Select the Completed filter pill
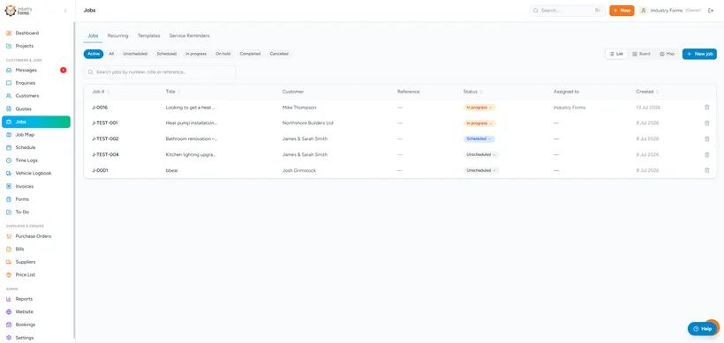 pos(250,54)
